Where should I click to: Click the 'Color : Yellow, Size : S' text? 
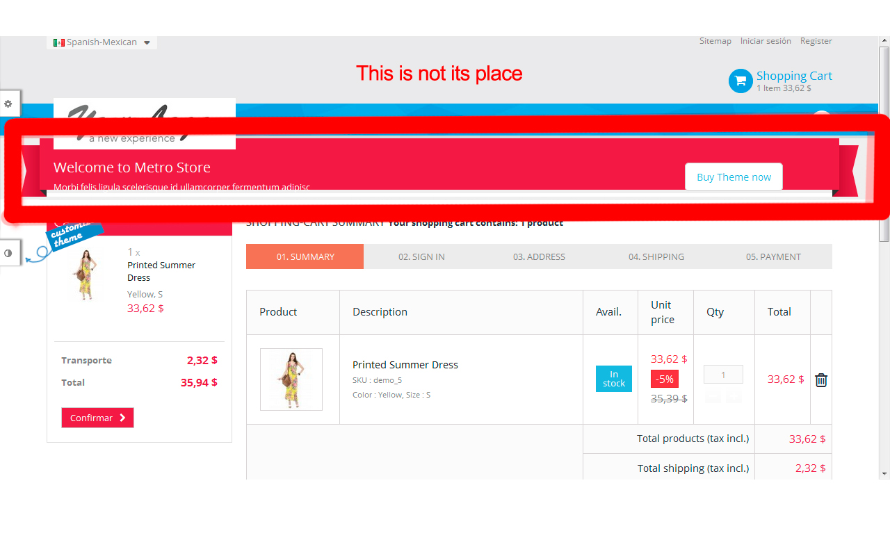[x=391, y=395]
